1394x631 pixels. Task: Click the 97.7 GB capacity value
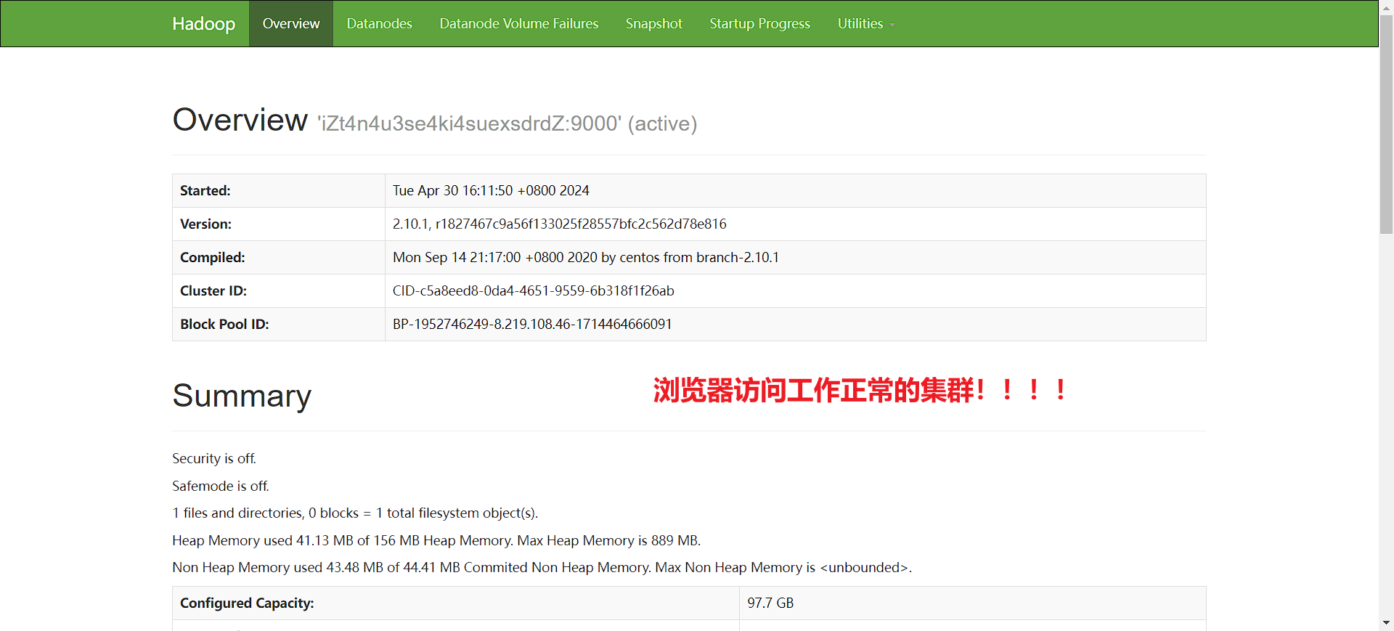(770, 603)
